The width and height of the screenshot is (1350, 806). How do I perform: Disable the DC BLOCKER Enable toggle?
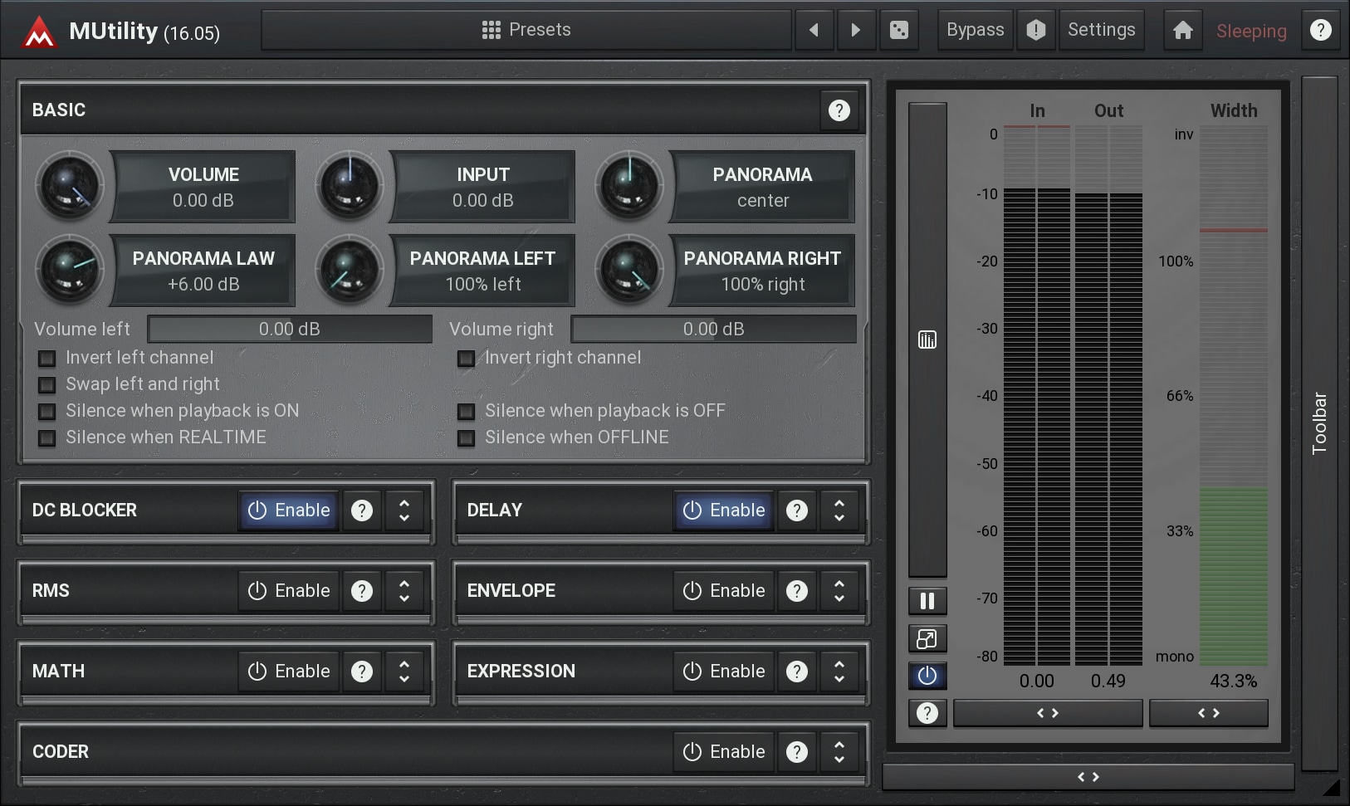click(289, 510)
